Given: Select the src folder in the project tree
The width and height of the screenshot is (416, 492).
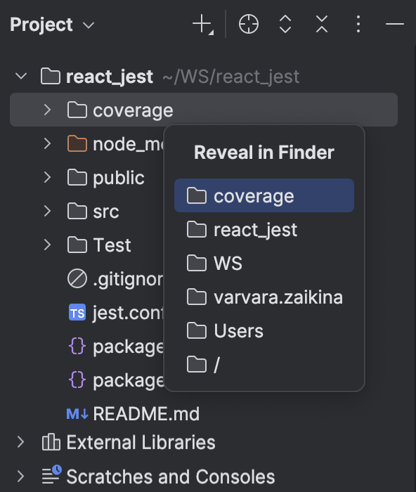Looking at the screenshot, I should pyautogui.click(x=106, y=212).
